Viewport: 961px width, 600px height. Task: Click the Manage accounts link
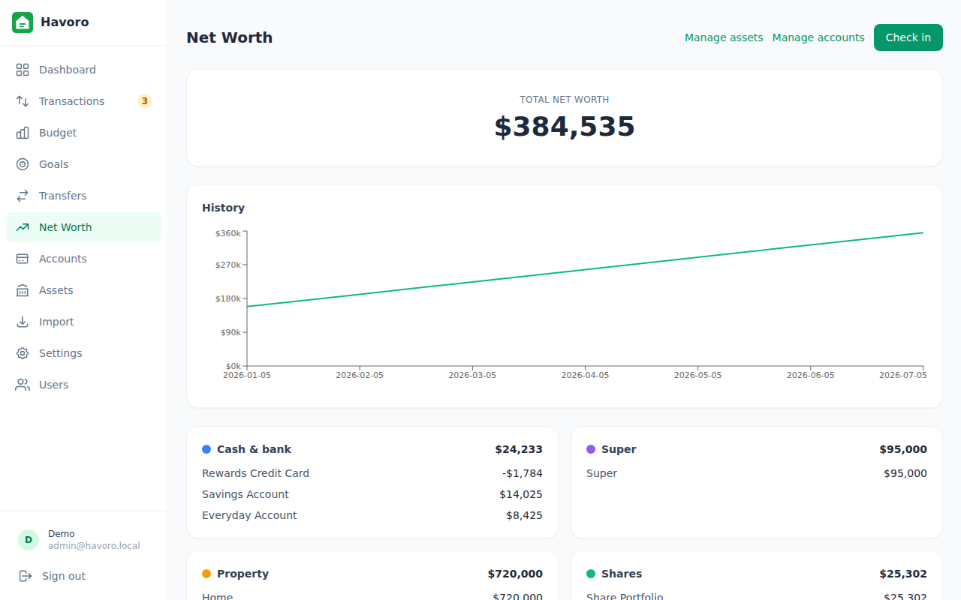tap(818, 37)
